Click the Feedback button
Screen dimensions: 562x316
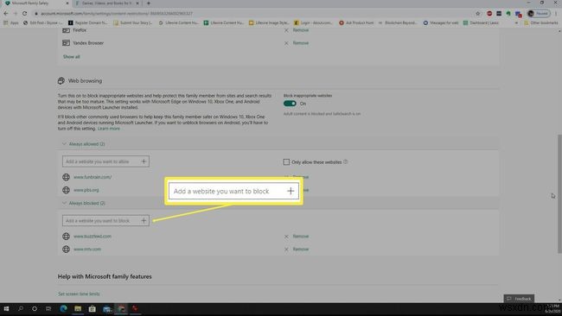[519, 299]
